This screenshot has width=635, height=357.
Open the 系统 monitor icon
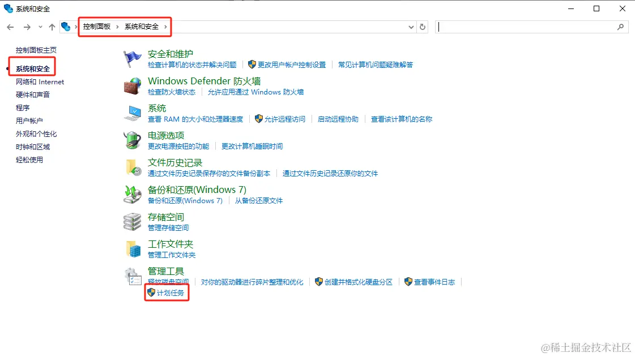tap(133, 110)
